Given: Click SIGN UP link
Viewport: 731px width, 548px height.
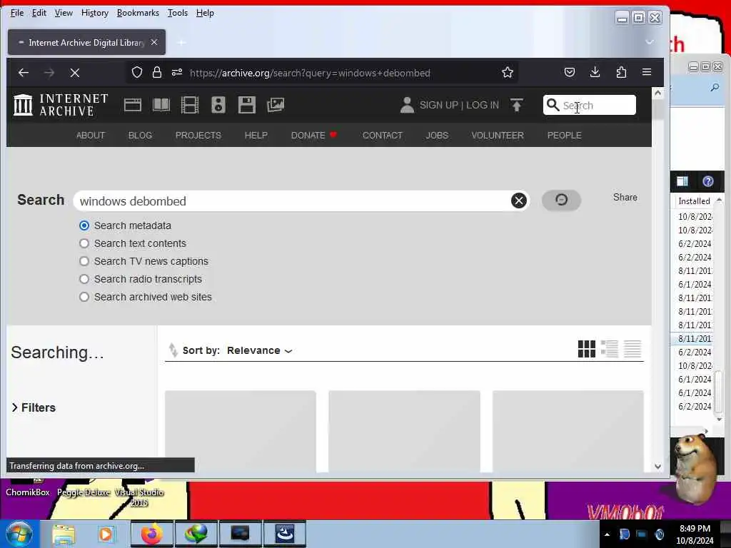Looking at the screenshot, I should click(x=438, y=105).
